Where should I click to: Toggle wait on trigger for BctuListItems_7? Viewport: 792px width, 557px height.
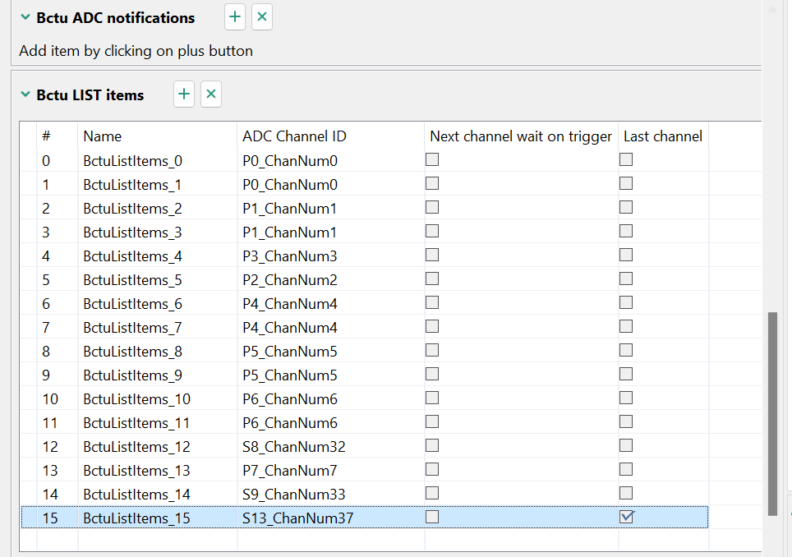432,327
